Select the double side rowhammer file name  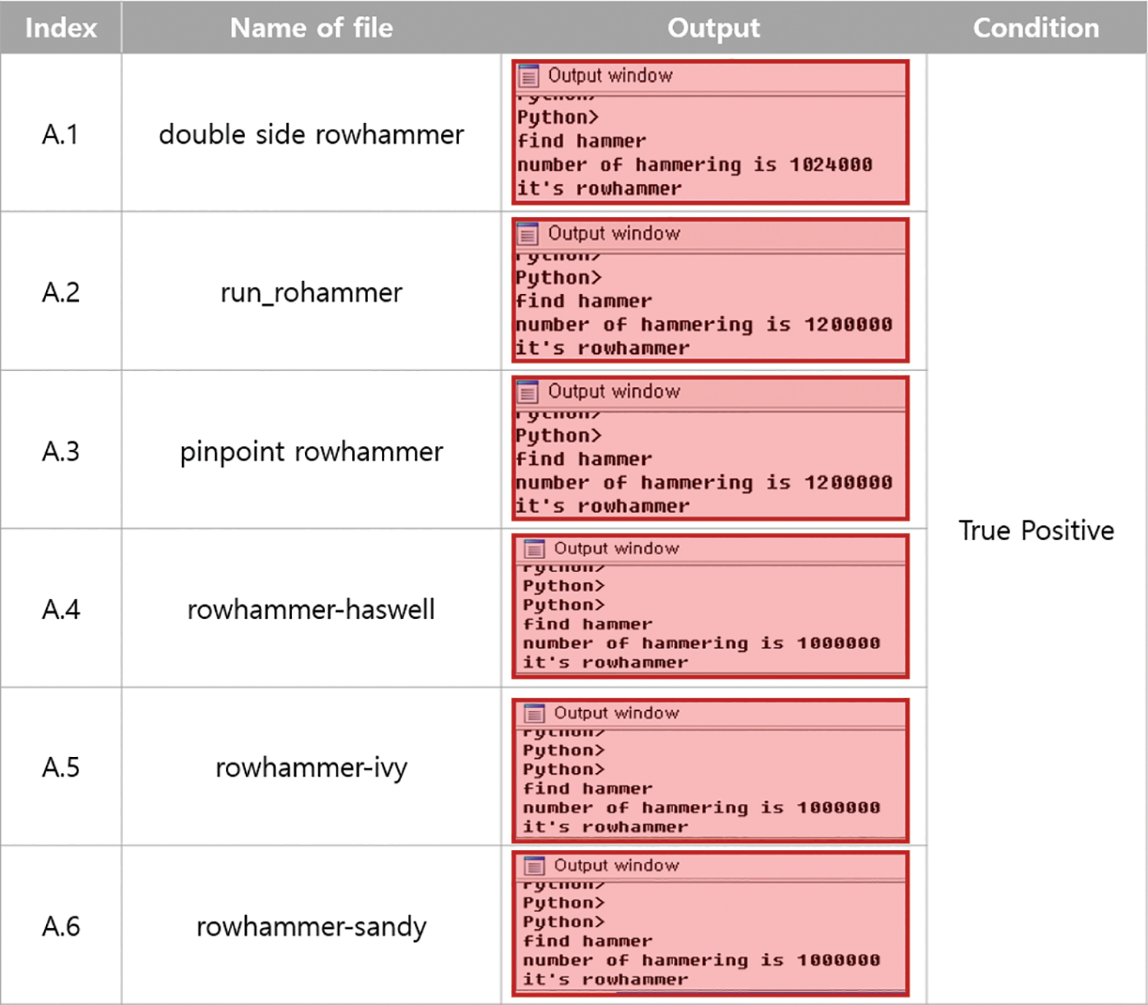(310, 134)
